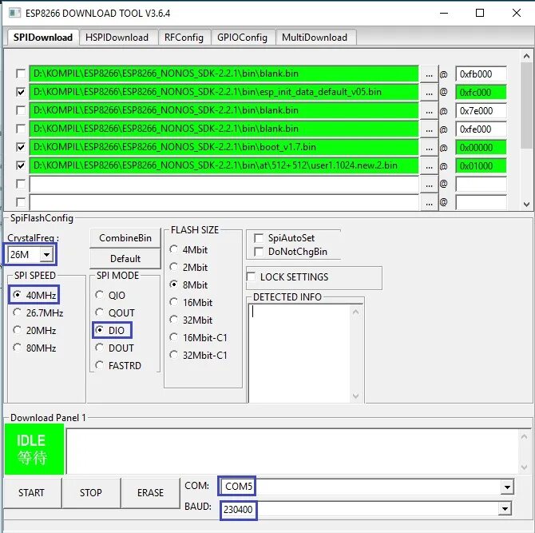The image size is (535, 533).
Task: Click the 0xfc000 address field
Action: [x=481, y=93]
